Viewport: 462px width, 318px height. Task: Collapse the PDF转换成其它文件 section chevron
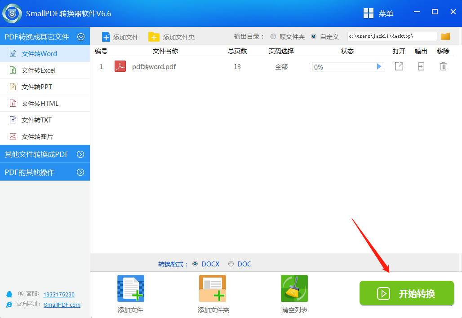coord(81,37)
